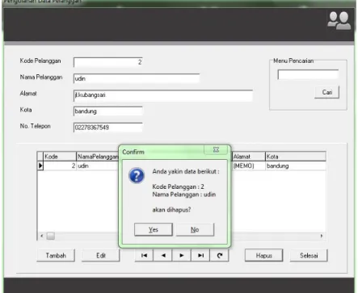Jump to the last record navigator button
The height and width of the screenshot is (293, 358).
(x=200, y=255)
